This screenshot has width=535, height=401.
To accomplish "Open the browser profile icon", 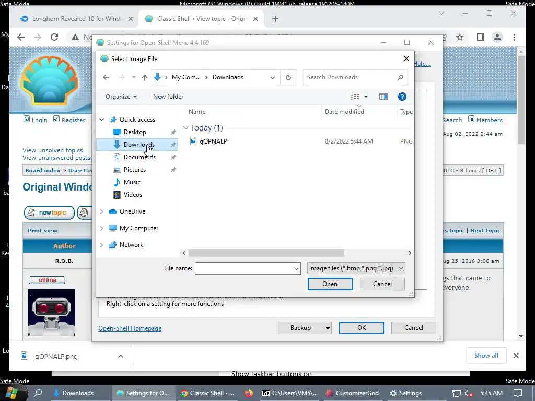I will tap(497, 37).
